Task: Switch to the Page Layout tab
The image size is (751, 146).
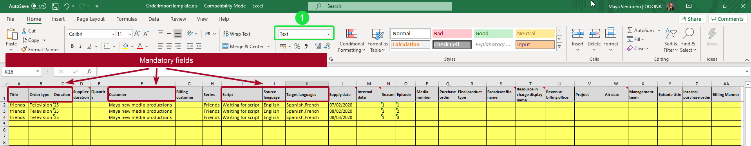Action: 90,19
